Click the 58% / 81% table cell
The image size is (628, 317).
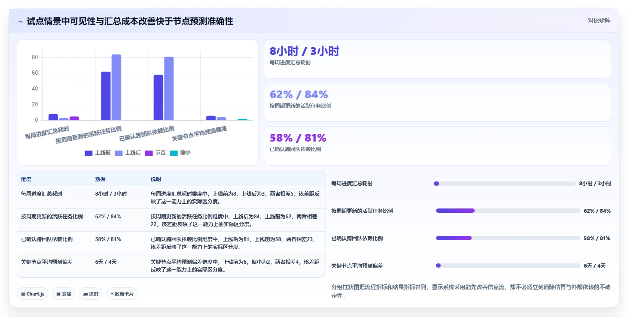pyautogui.click(x=108, y=239)
